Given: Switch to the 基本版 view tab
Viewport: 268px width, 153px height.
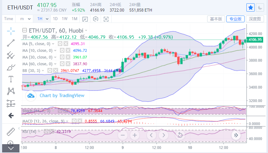Looking at the screenshot, I should 216,19.
